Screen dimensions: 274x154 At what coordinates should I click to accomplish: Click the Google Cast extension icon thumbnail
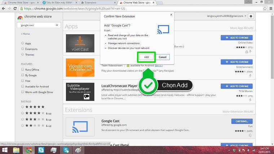tap(80, 127)
